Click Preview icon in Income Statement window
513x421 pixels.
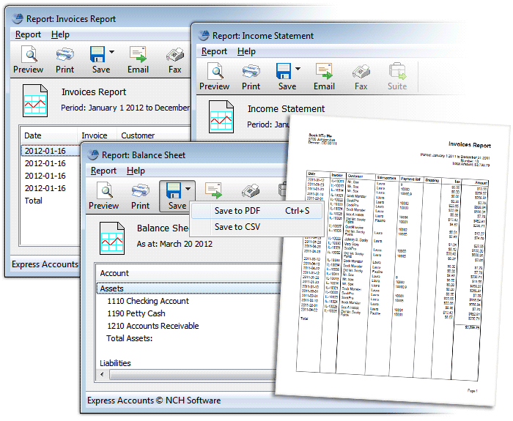tap(214, 72)
